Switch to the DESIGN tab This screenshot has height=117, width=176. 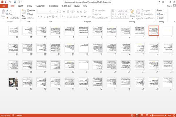[29, 6]
